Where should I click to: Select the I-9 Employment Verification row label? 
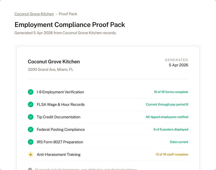[60, 92]
